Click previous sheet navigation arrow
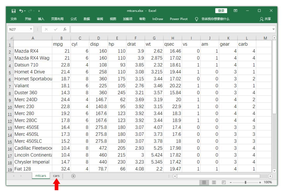 [14, 176]
